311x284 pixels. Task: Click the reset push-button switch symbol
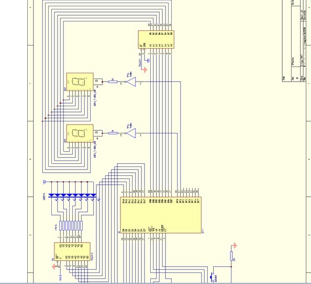tap(212, 277)
